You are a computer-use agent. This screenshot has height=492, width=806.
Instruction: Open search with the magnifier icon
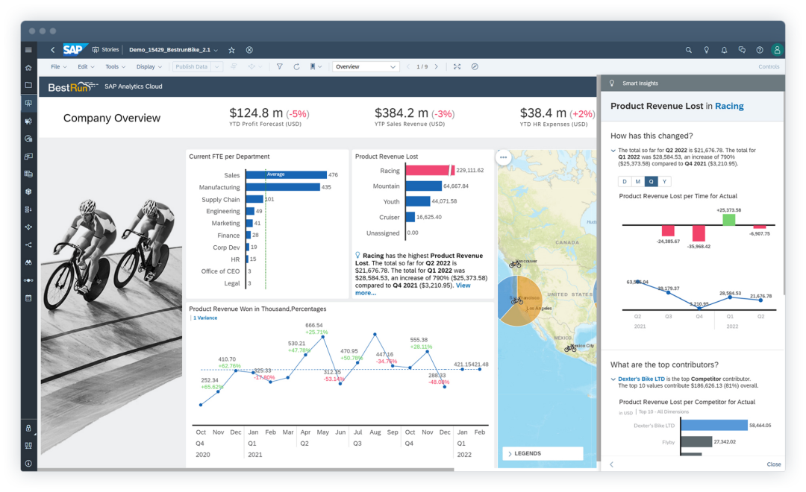click(x=689, y=50)
